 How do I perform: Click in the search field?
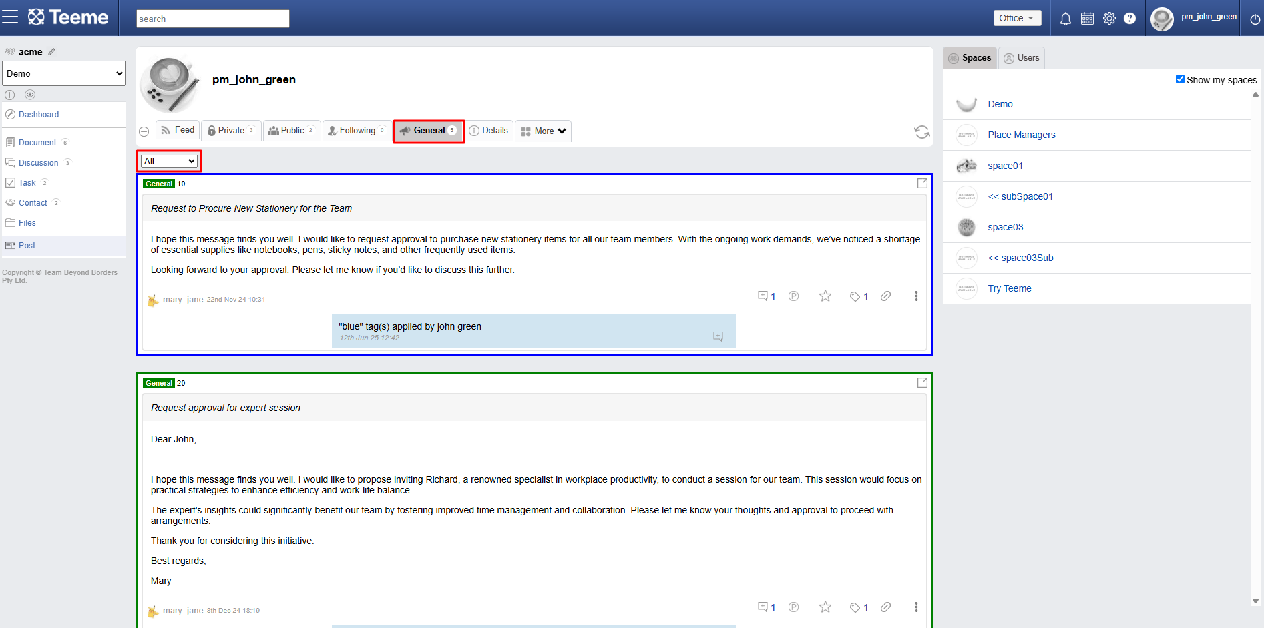[x=212, y=19]
